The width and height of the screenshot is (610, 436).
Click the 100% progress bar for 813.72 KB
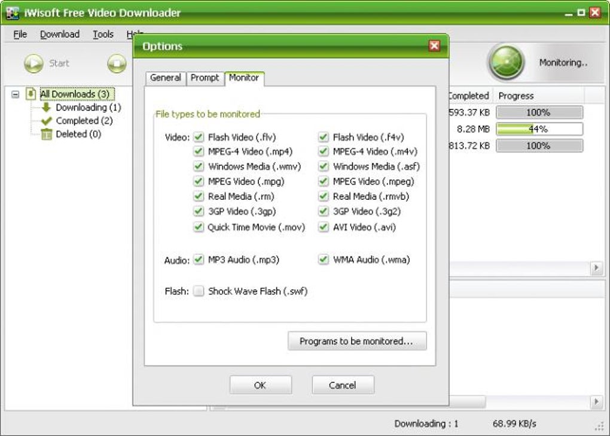coord(539,146)
